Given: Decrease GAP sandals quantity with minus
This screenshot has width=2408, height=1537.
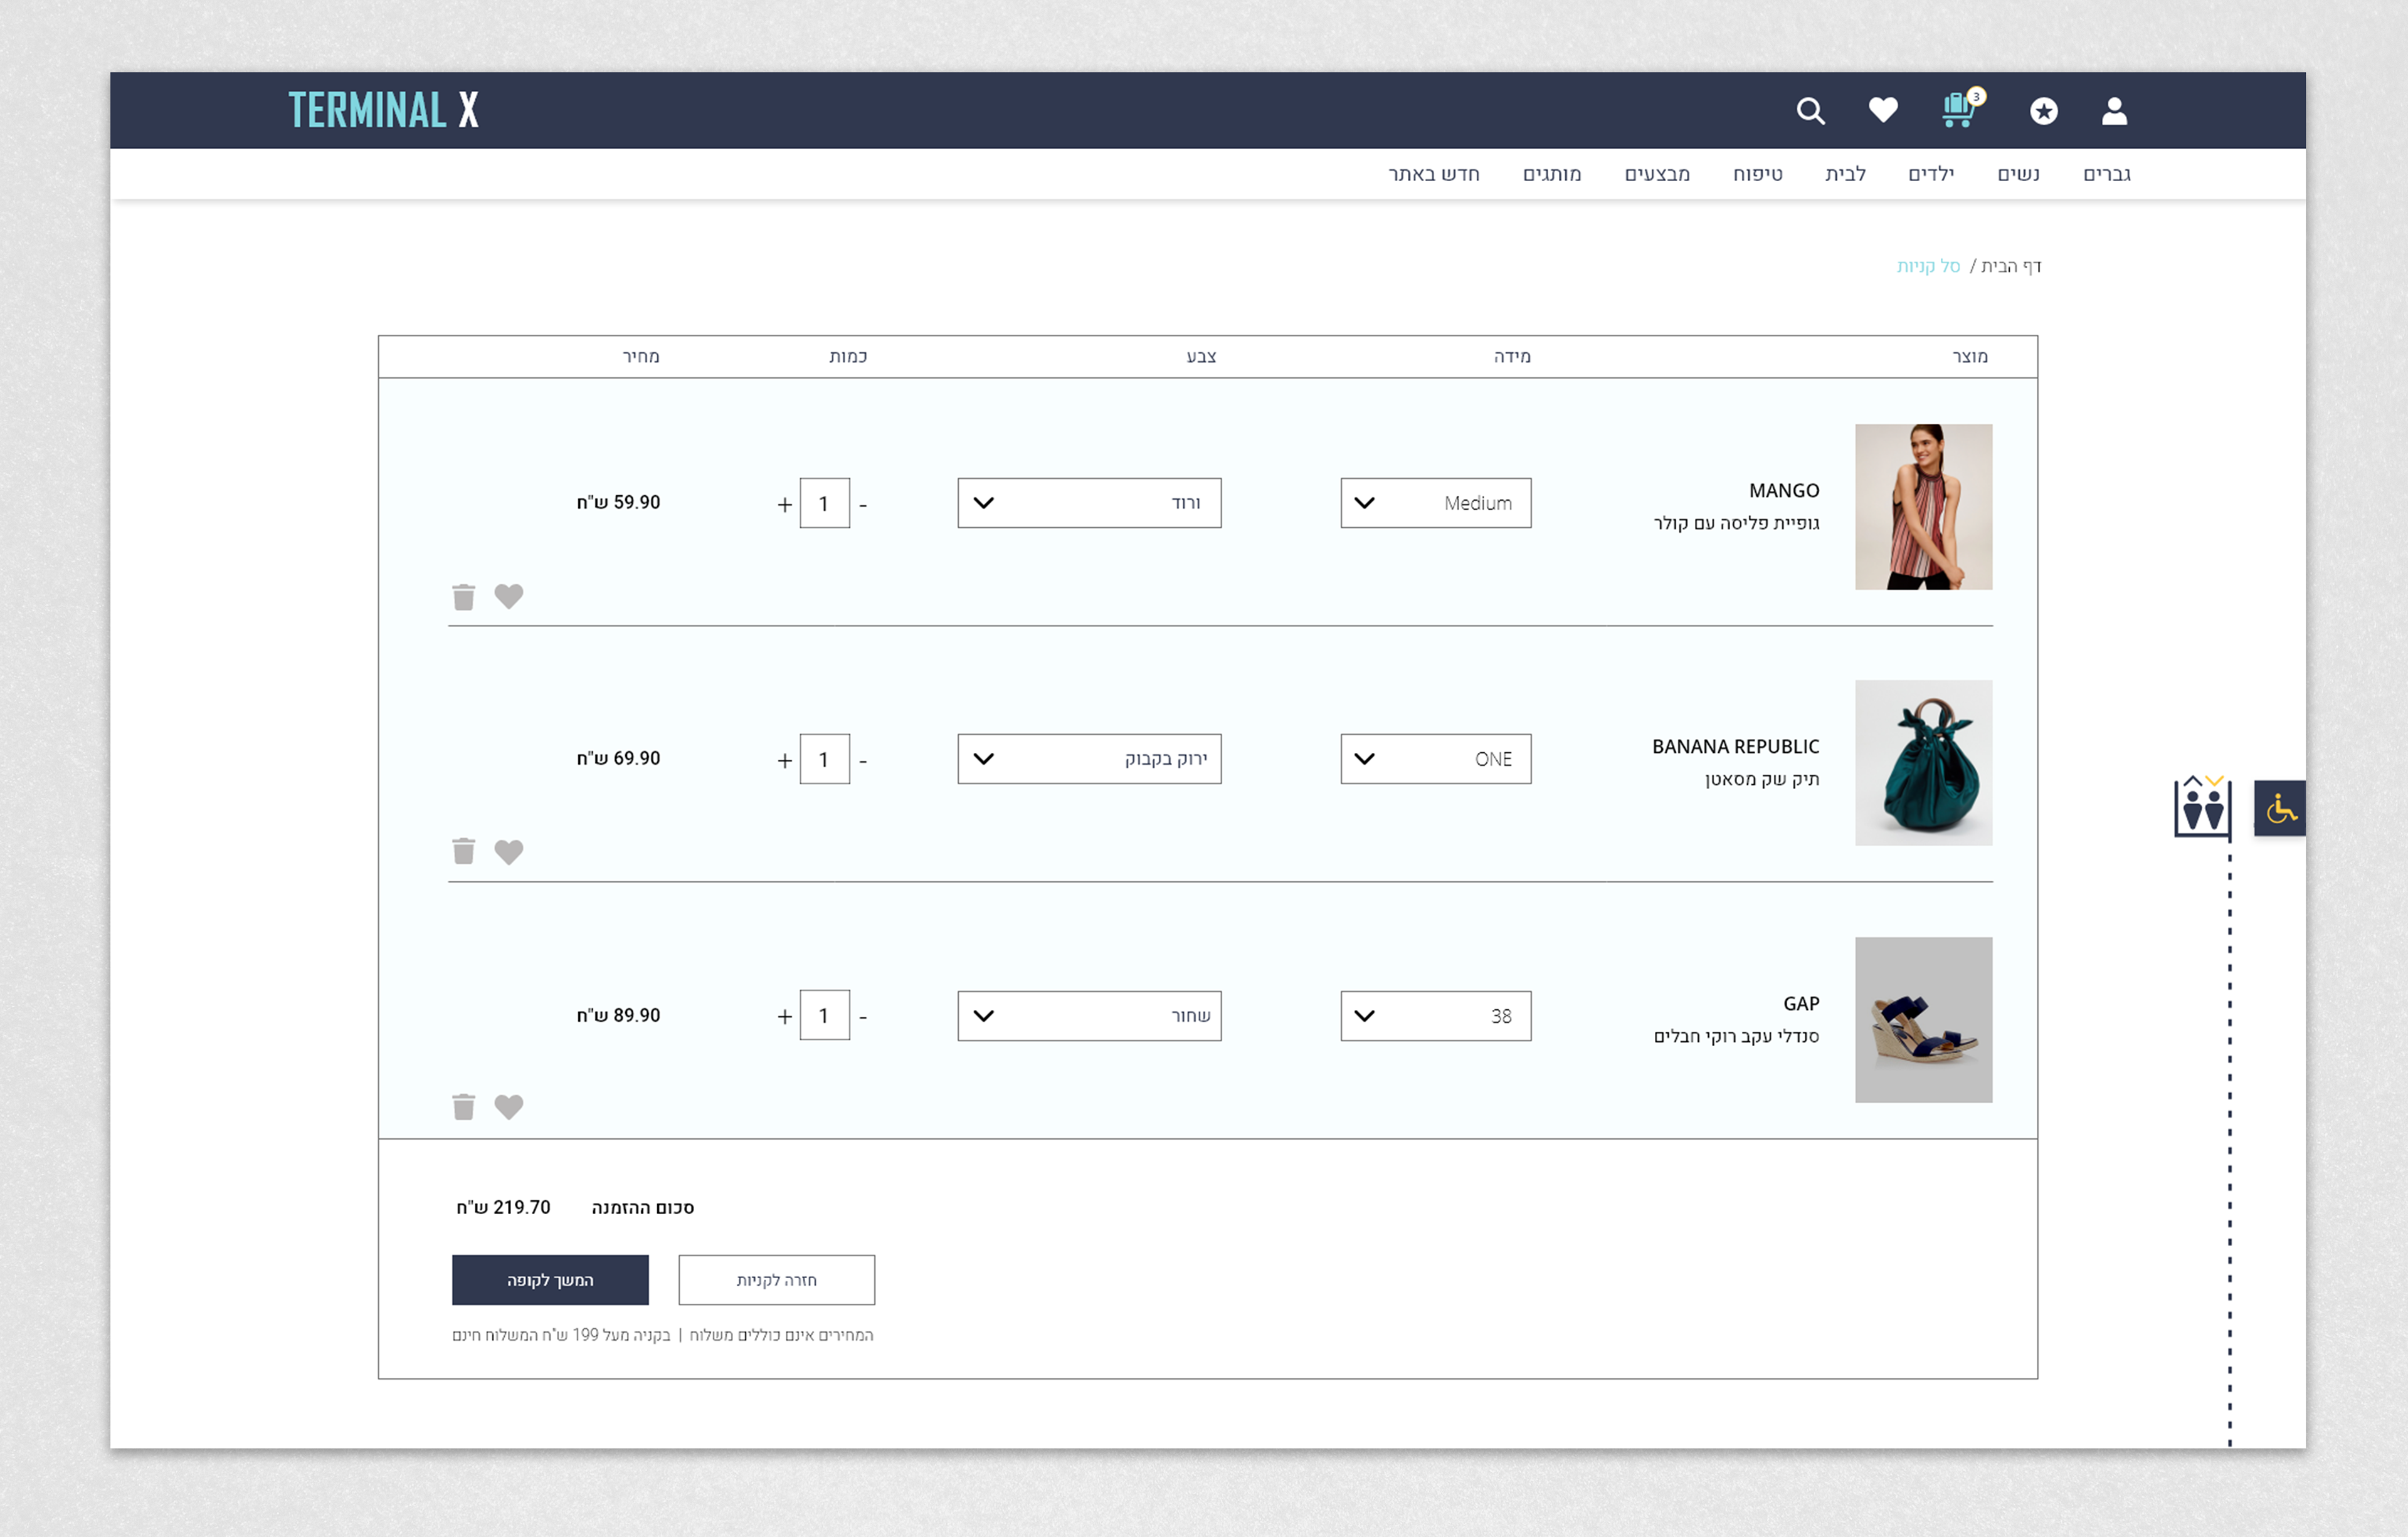Looking at the screenshot, I should [863, 1017].
